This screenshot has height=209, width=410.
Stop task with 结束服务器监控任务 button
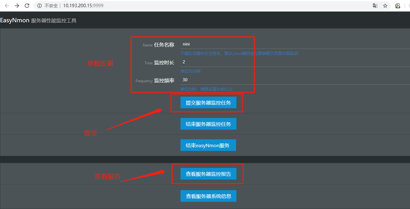(209, 124)
